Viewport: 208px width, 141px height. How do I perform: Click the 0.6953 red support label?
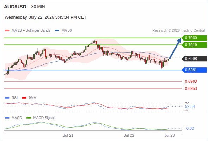tap(191, 88)
